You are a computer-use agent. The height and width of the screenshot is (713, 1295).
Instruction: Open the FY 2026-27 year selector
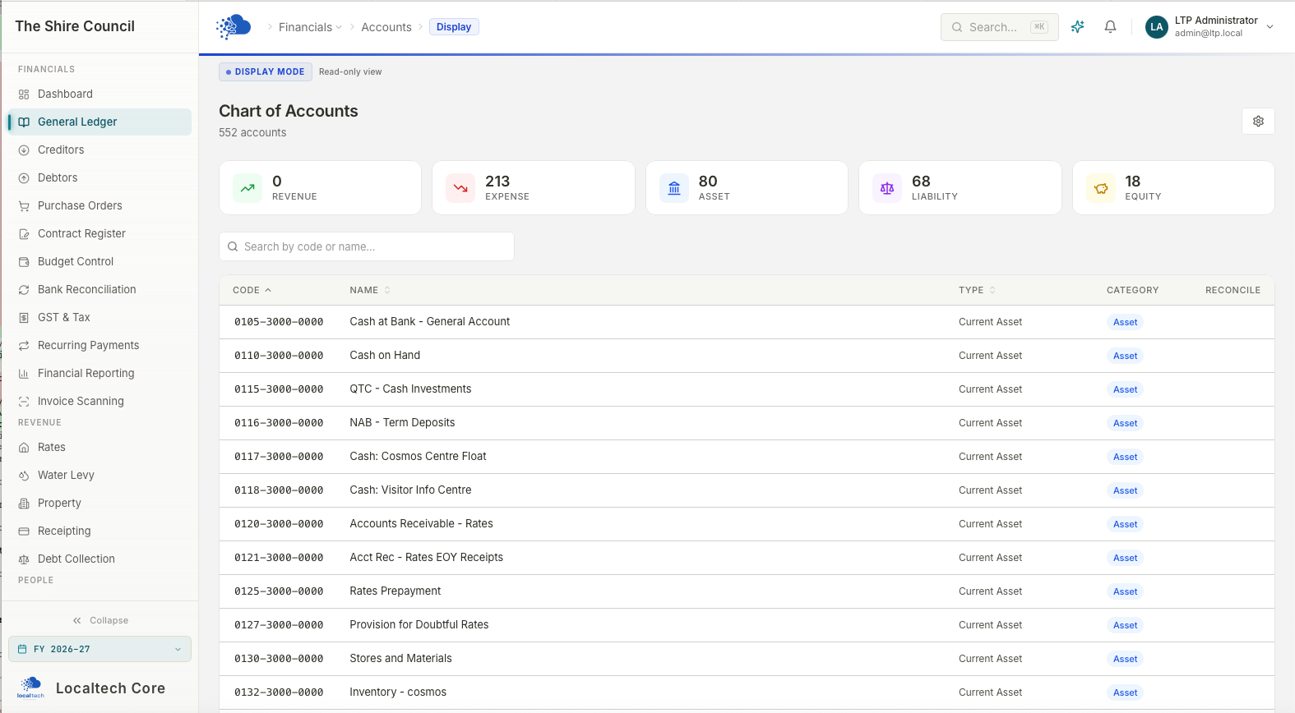point(99,649)
